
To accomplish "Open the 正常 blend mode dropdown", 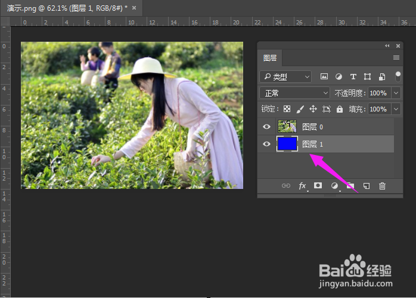I will pyautogui.click(x=294, y=93).
